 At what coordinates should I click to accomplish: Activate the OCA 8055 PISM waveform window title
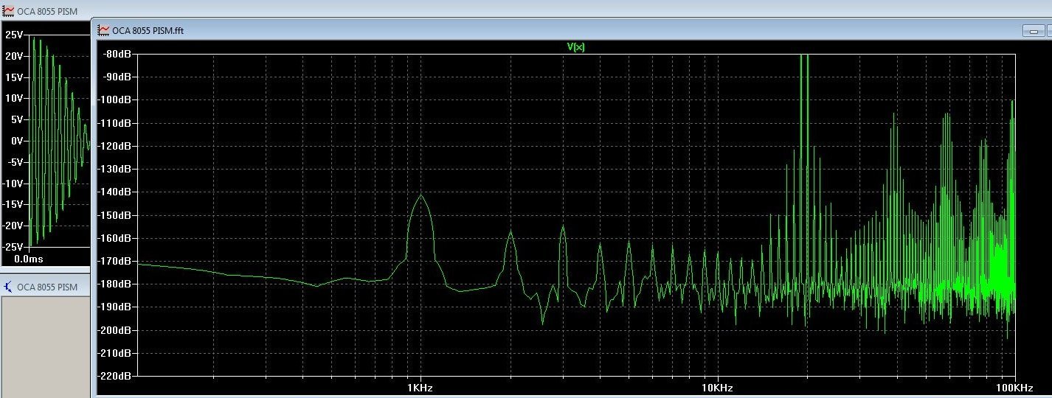pos(47,12)
